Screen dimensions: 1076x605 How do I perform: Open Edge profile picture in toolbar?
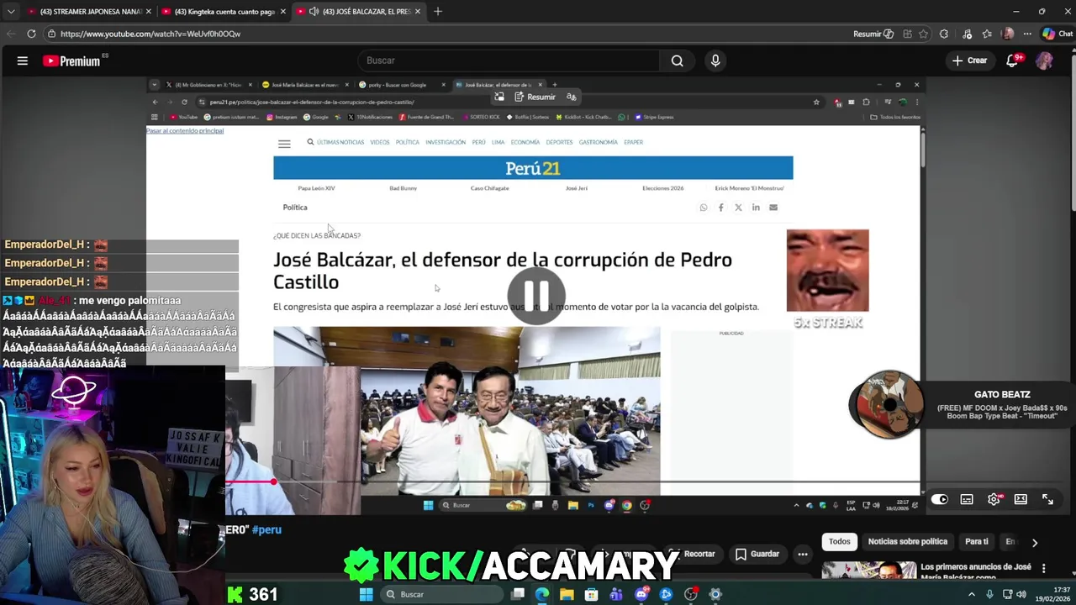click(1008, 34)
